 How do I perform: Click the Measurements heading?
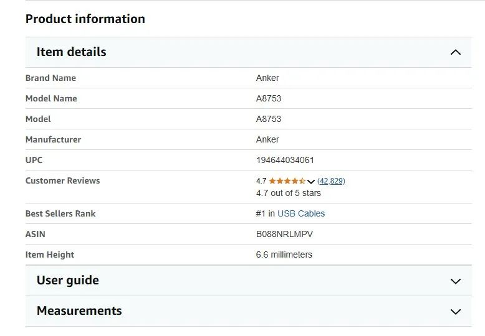(x=79, y=310)
